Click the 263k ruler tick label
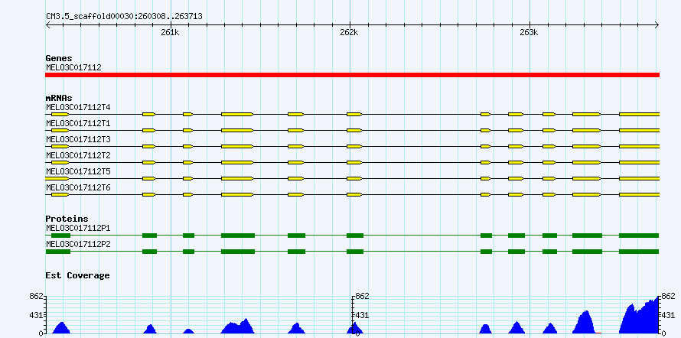Screen dimensions: 681x338 click(529, 33)
